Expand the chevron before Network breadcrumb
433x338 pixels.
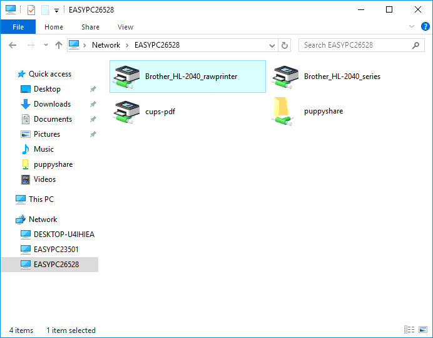click(x=84, y=45)
